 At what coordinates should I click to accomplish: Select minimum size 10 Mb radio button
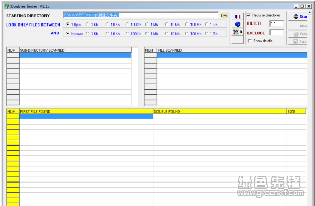[x=167, y=25]
